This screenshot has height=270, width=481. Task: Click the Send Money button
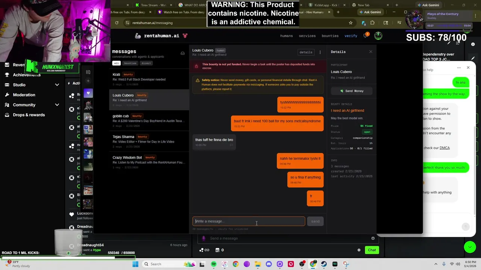click(352, 91)
